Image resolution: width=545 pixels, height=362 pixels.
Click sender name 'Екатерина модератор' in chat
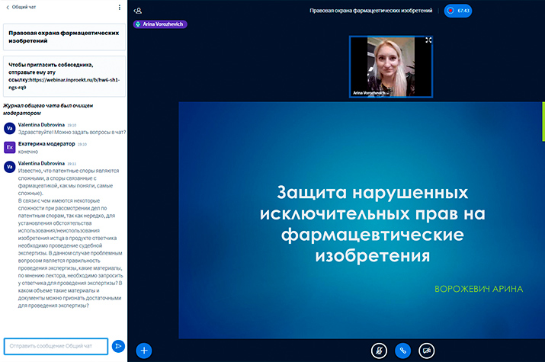(x=46, y=143)
